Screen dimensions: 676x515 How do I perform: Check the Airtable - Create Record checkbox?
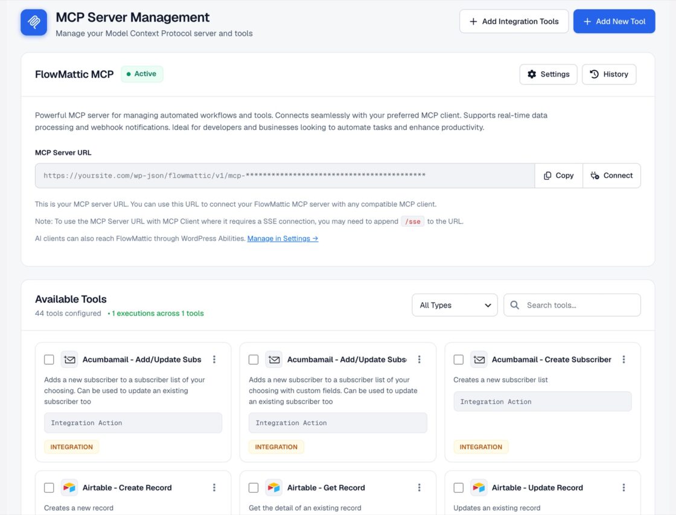click(49, 487)
